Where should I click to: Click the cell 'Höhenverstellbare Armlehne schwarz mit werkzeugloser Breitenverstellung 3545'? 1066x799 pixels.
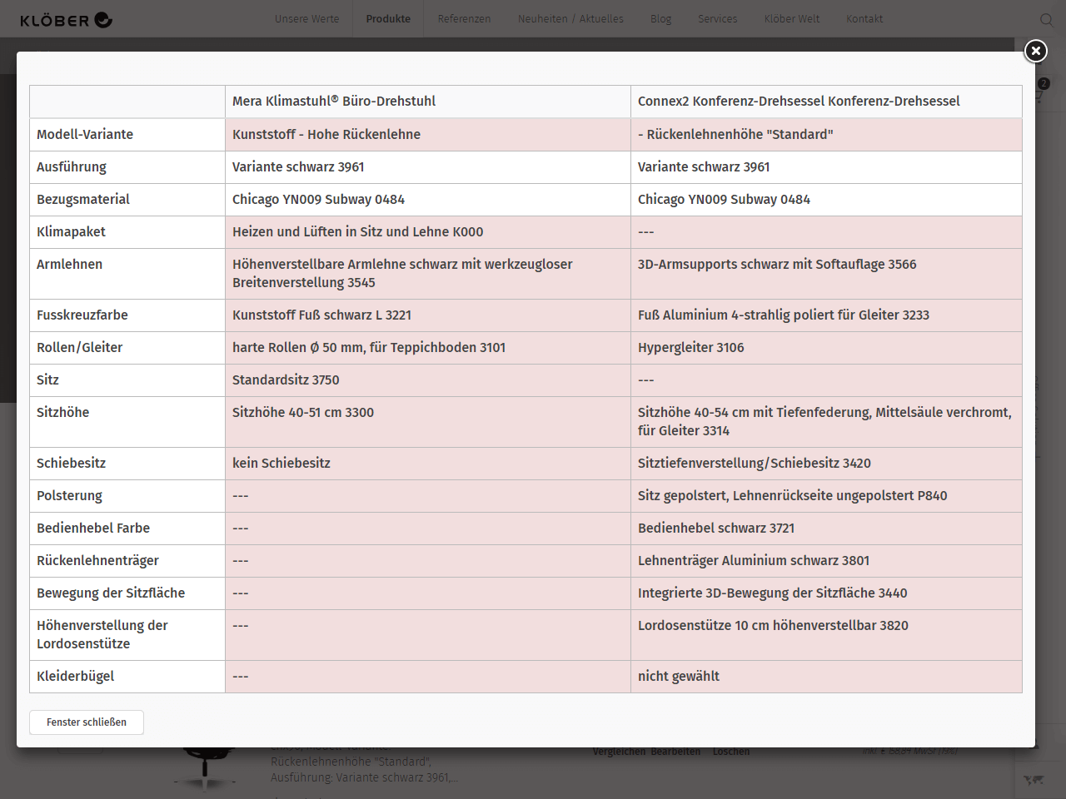428,274
